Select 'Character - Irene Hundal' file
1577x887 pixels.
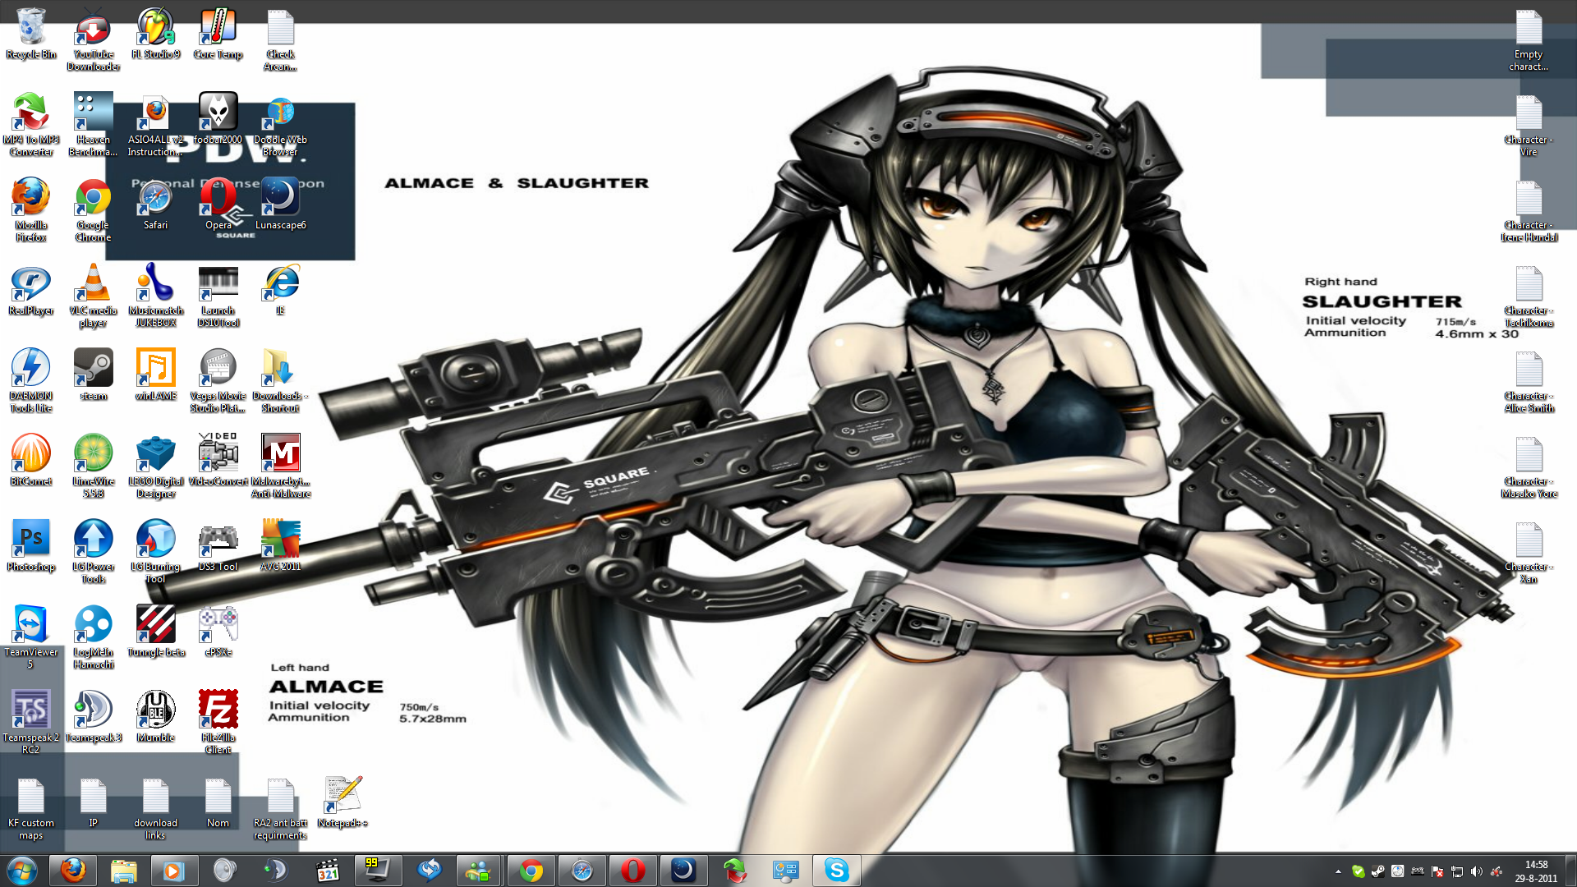pyautogui.click(x=1529, y=210)
